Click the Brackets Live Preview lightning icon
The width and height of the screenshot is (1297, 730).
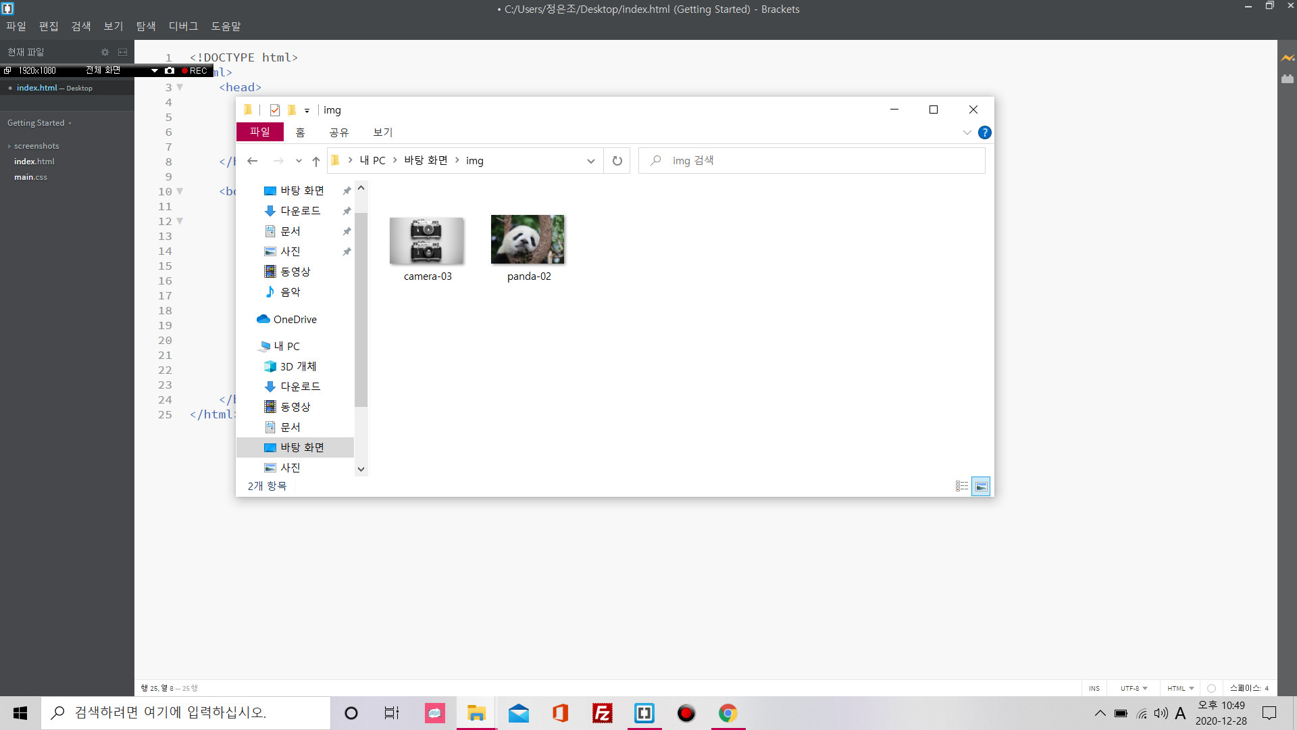1288,58
